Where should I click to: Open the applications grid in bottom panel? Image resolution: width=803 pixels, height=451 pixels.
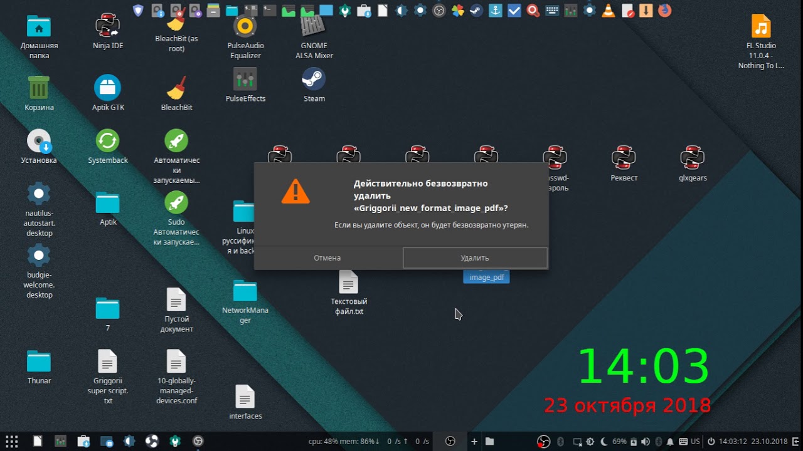tap(11, 441)
